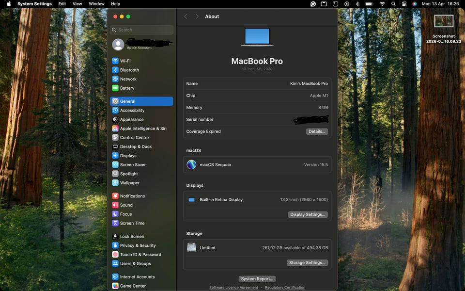Click the Grammarly menu bar icon
This screenshot has height=291, width=465.
pyautogui.click(x=313, y=4)
